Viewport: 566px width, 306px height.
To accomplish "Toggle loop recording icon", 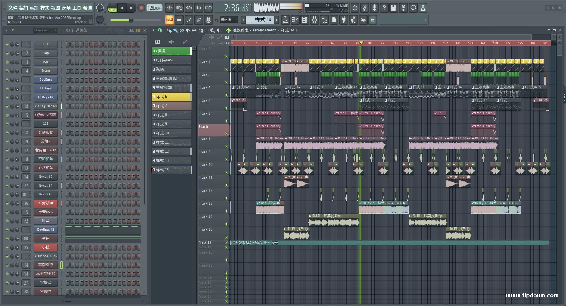I will click(208, 8).
